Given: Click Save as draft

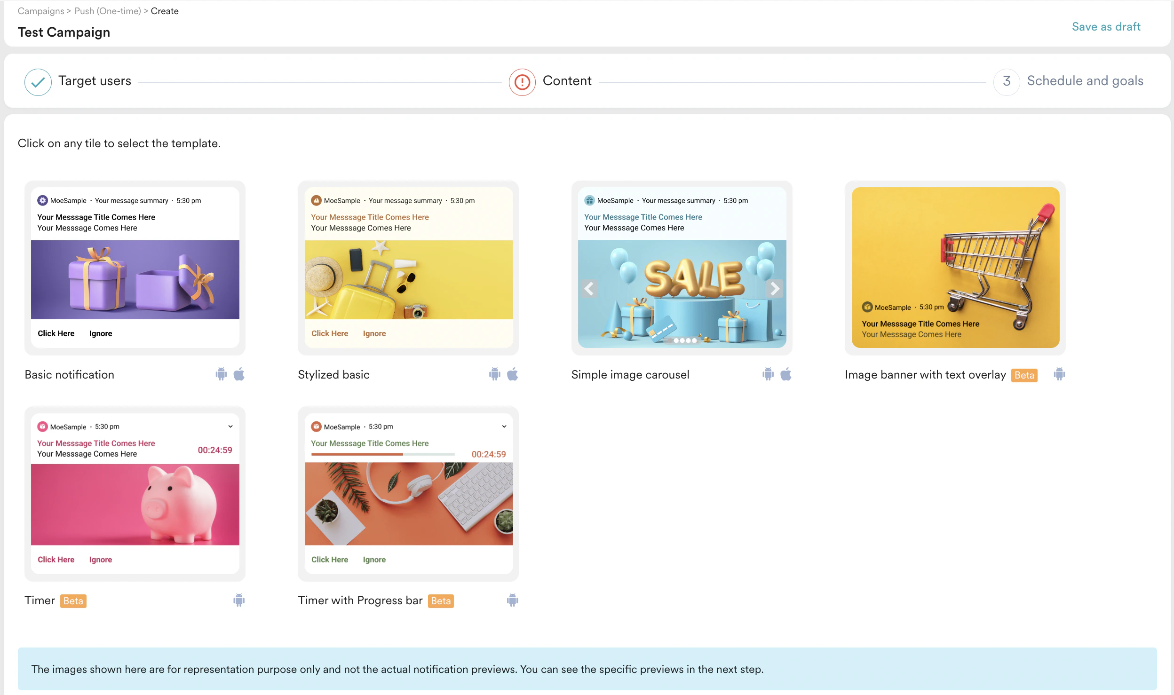Looking at the screenshot, I should click(1106, 27).
